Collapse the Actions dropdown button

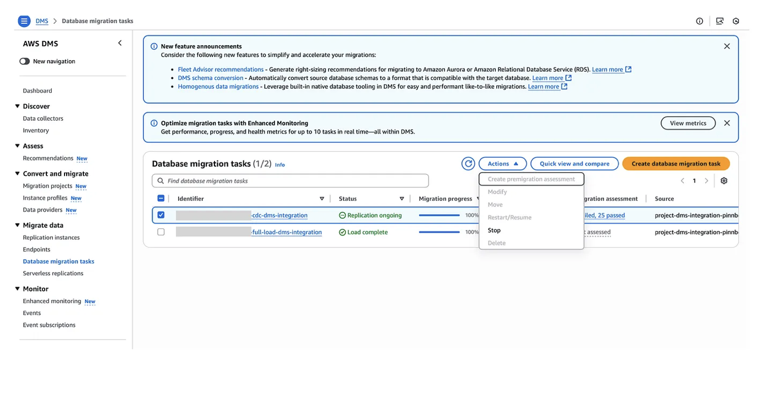click(x=502, y=164)
